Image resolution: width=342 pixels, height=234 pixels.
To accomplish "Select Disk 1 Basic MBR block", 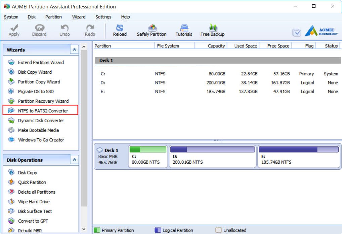I will click(111, 156).
